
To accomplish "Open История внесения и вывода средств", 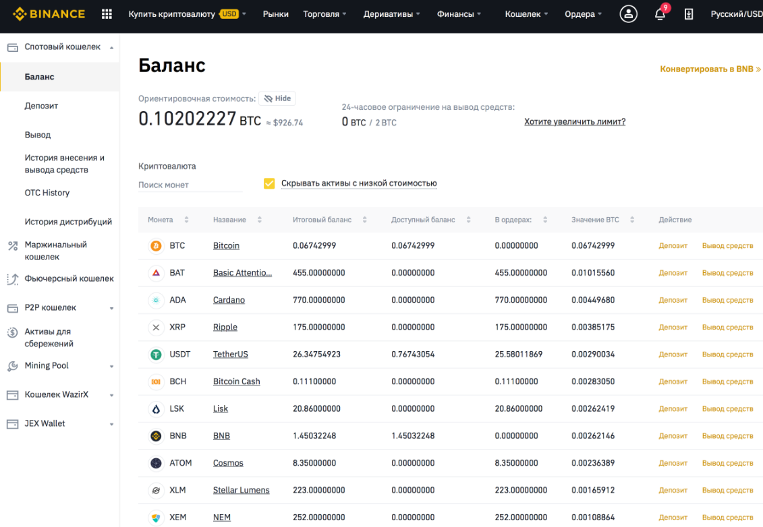I will pos(64,164).
